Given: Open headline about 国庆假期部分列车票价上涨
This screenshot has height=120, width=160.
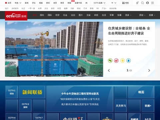Looking at the screenshot, I should (80, 99).
